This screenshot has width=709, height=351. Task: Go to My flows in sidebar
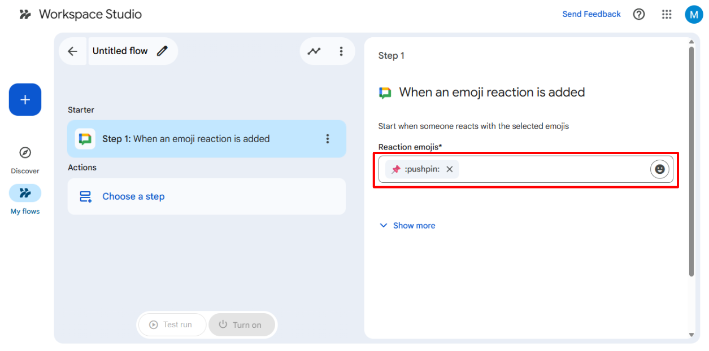(25, 193)
